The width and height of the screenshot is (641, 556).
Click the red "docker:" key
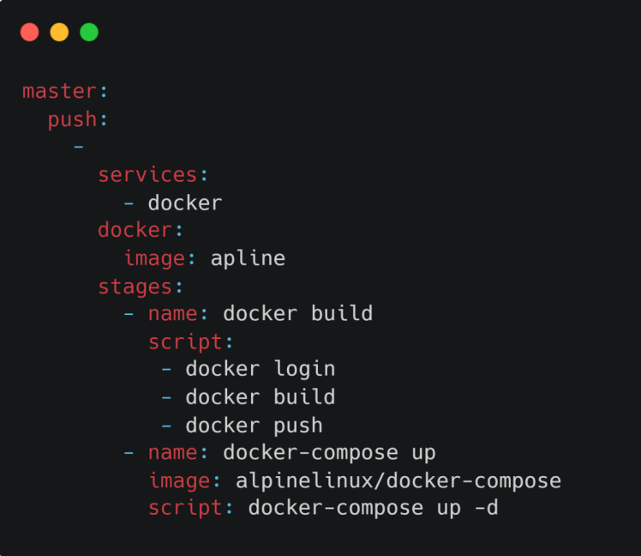click(x=135, y=230)
